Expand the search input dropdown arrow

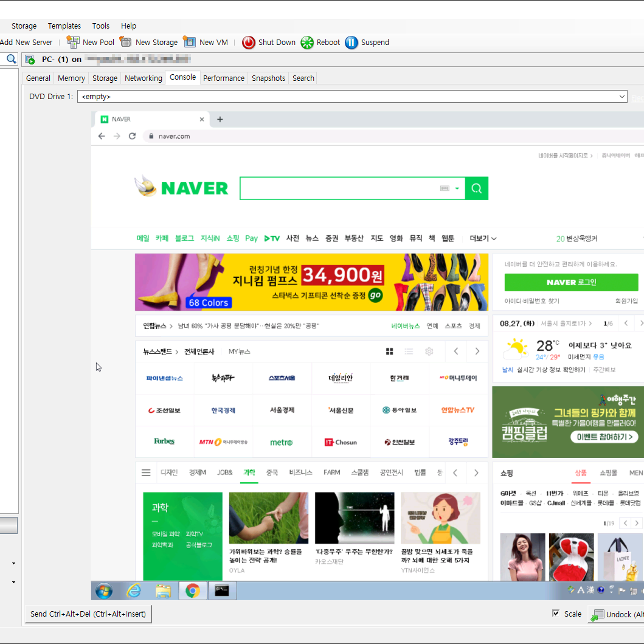tap(457, 189)
